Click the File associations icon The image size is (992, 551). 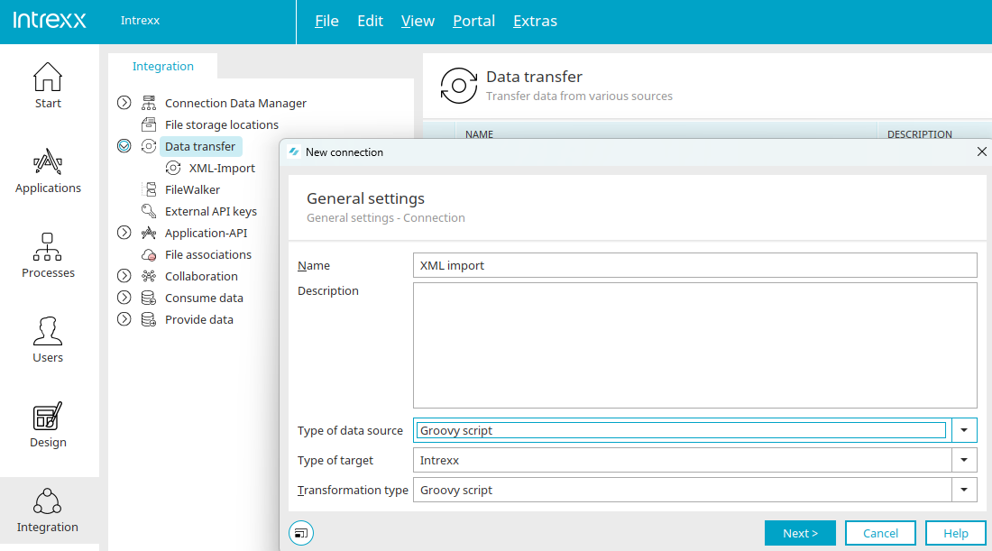[149, 254]
